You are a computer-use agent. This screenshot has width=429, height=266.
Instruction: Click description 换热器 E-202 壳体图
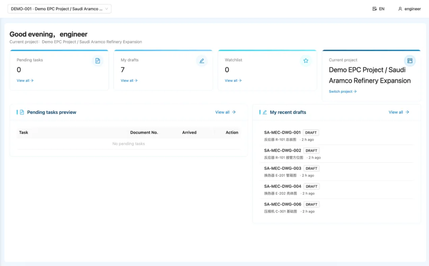click(280, 193)
